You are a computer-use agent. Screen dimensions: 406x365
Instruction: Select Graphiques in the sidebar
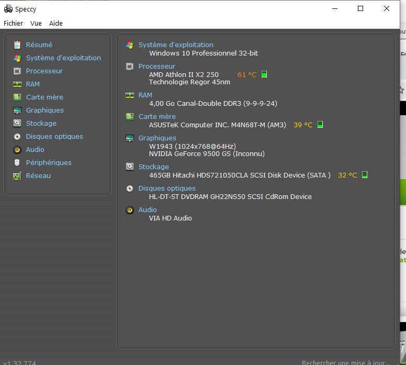(45, 110)
